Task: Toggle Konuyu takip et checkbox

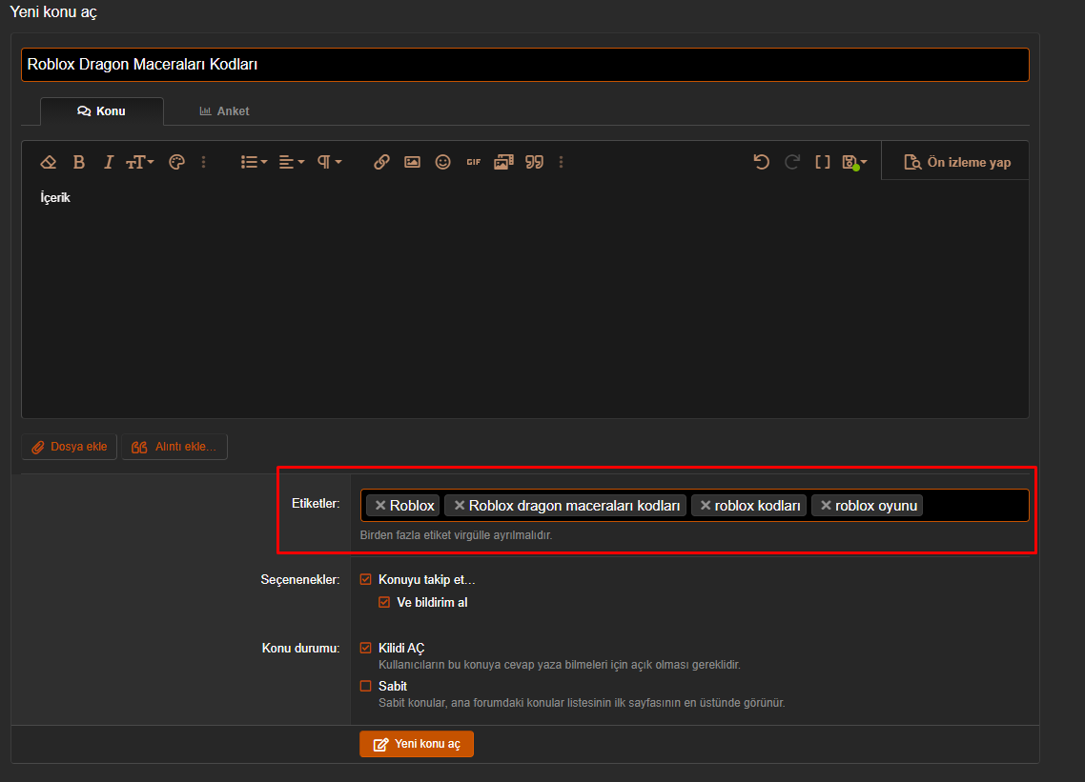Action: point(365,579)
